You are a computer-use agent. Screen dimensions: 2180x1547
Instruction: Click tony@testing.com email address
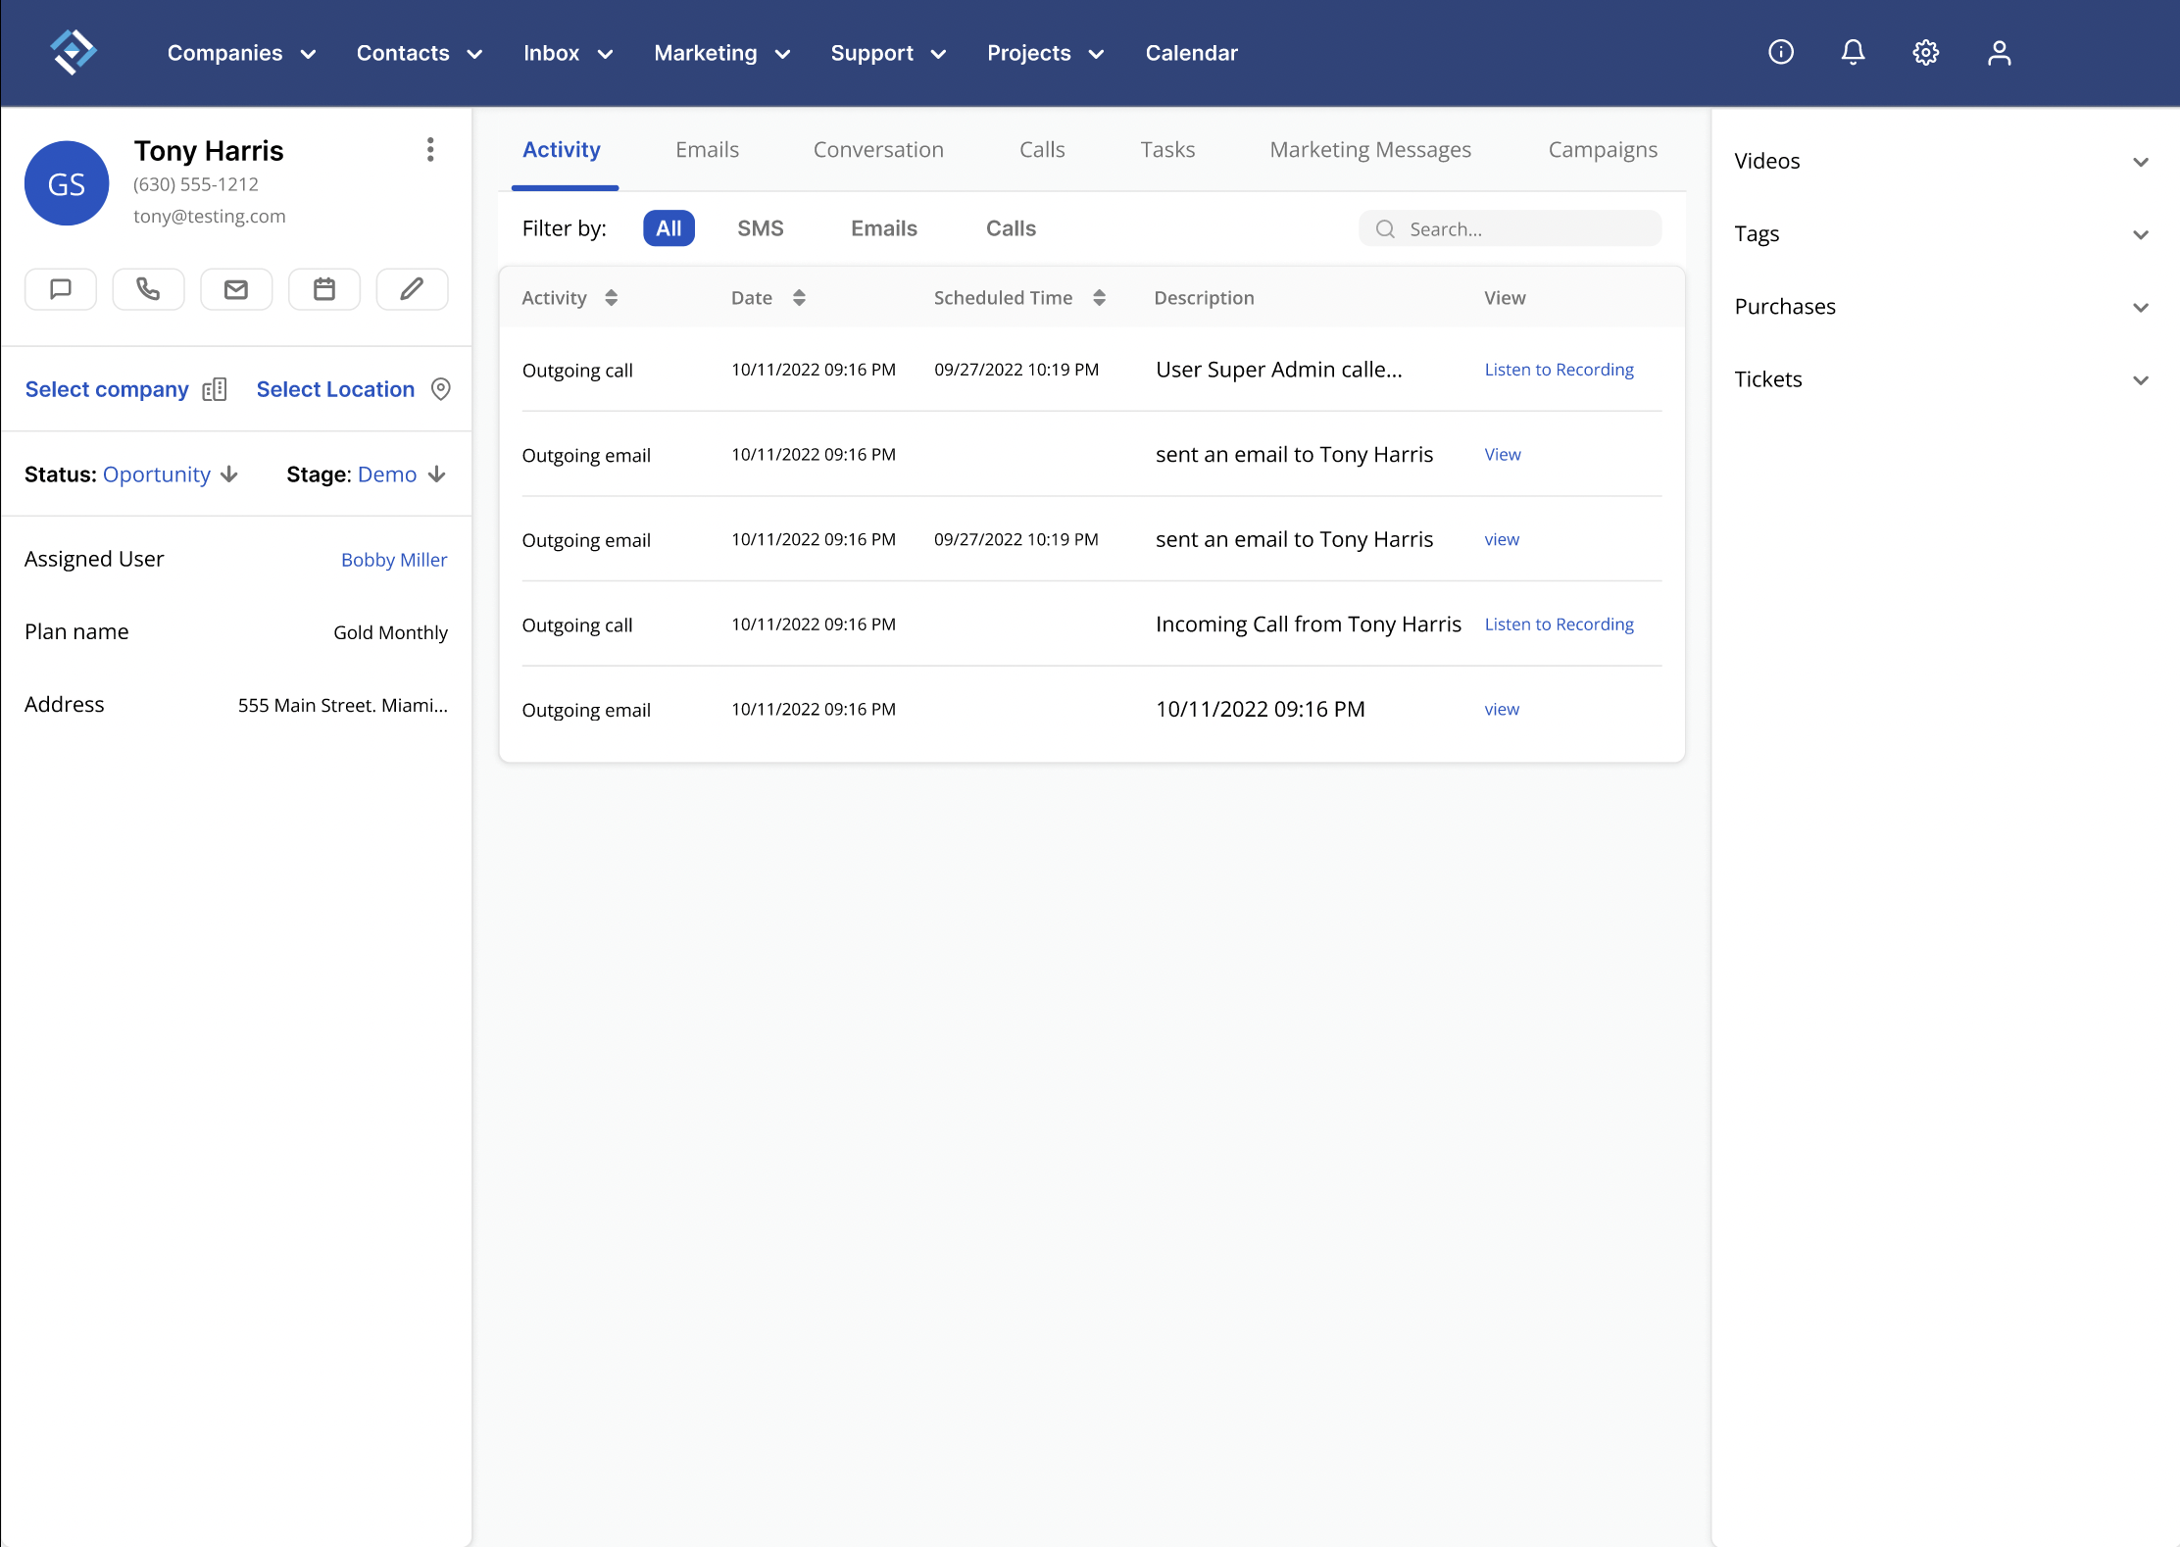(210, 217)
